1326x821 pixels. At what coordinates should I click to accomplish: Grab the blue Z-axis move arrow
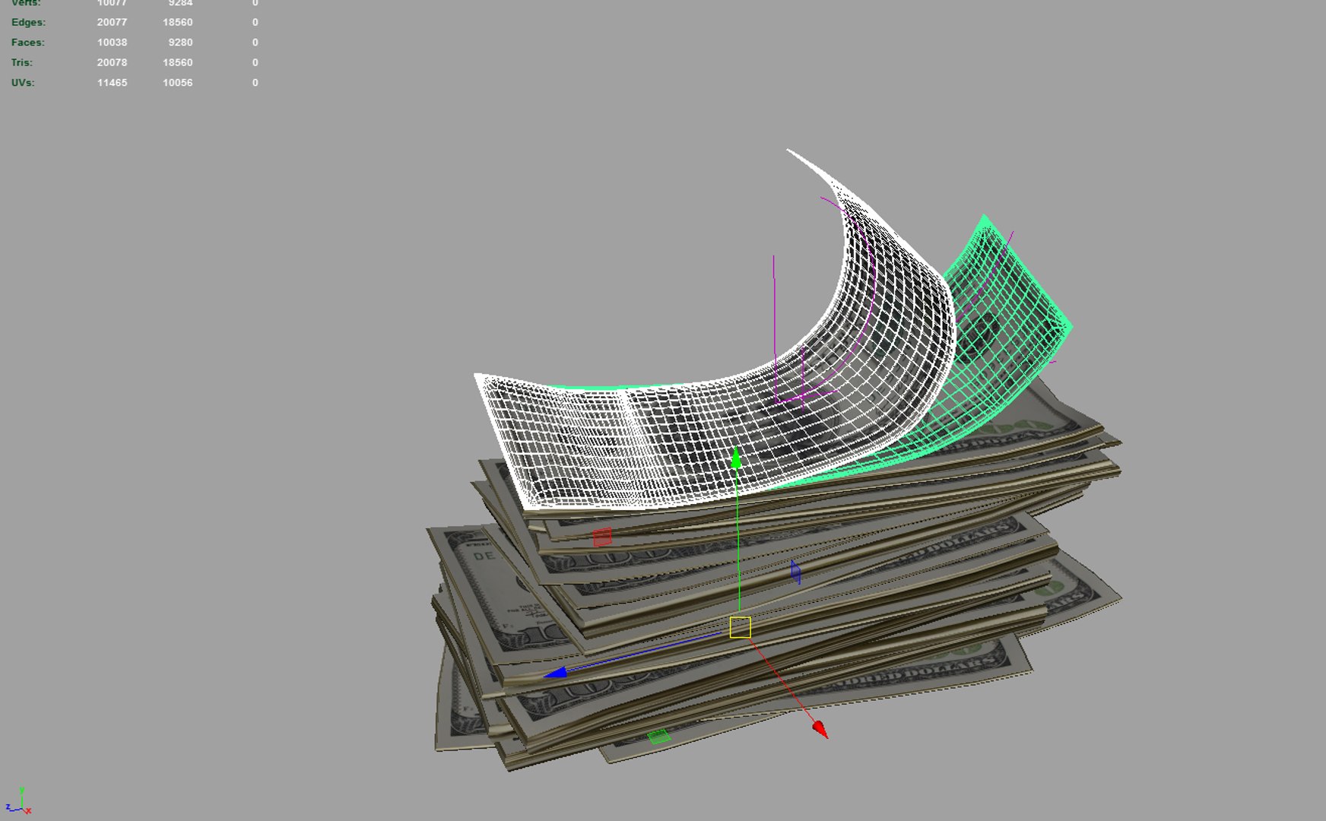tap(556, 673)
